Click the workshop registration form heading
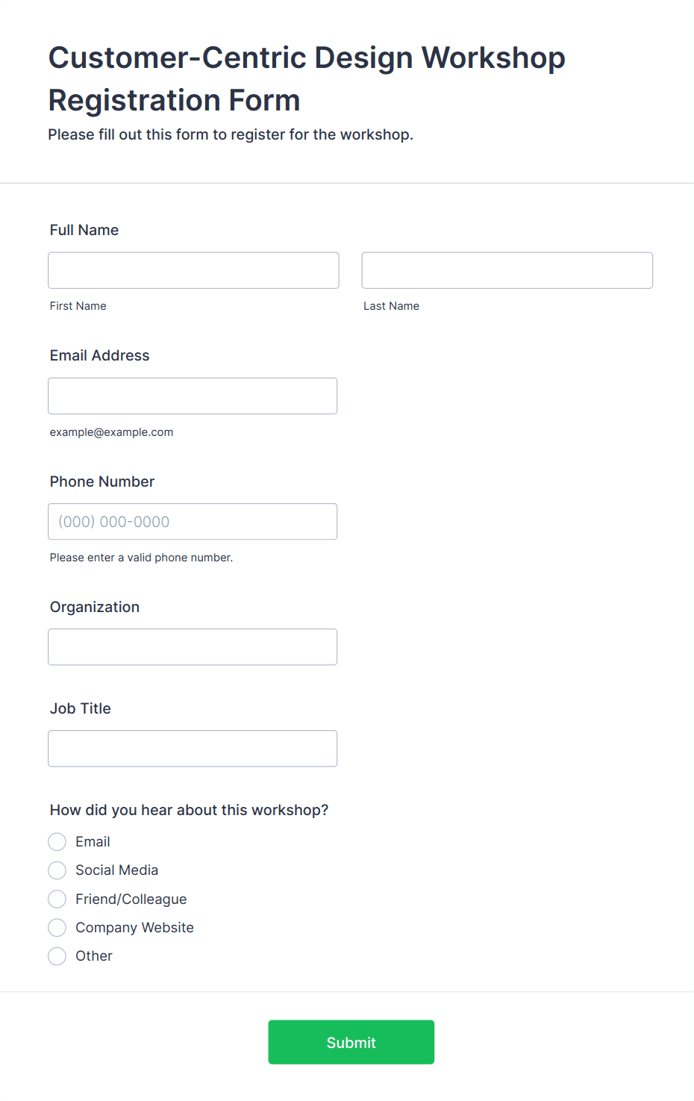 307,78
